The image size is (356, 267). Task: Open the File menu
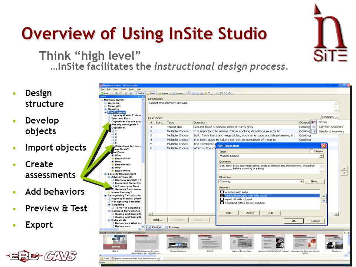click(x=103, y=89)
